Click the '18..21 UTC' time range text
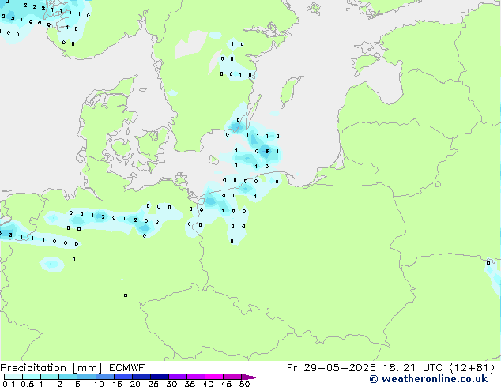 412,368
